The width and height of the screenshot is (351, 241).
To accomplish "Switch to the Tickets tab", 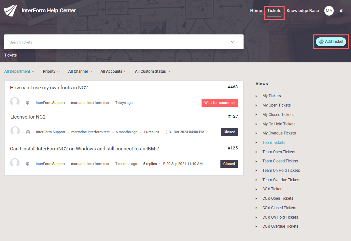I will click(274, 10).
